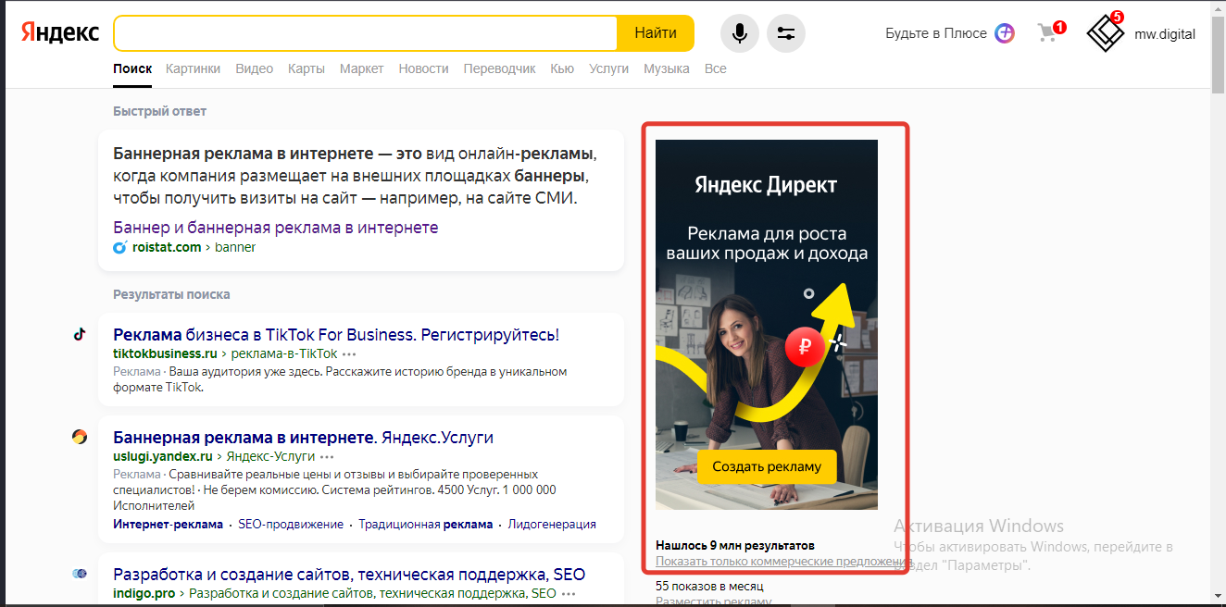Open tiktokbusiness.ru green URL
The width and height of the screenshot is (1226, 607).
point(165,353)
